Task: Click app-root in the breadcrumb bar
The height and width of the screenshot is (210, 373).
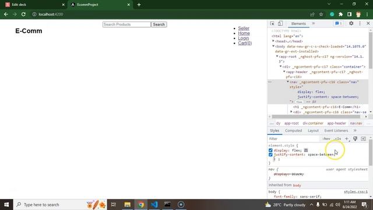Action: tap(291, 123)
